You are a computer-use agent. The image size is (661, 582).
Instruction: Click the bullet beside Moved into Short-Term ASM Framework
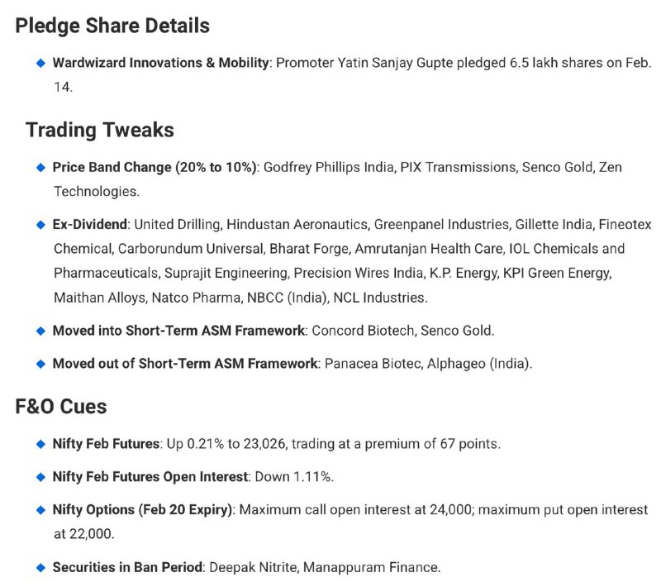[x=40, y=331]
